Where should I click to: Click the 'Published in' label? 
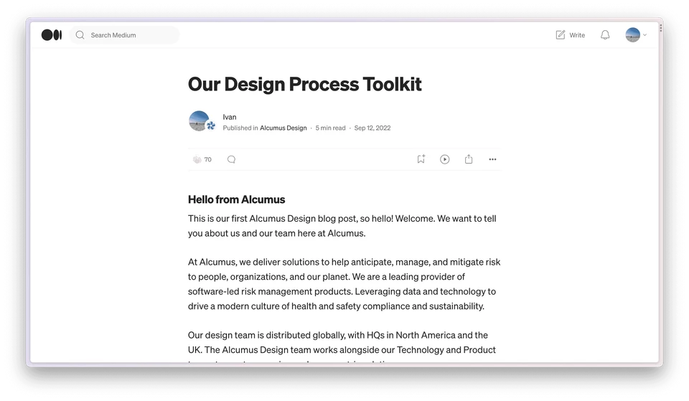(240, 128)
